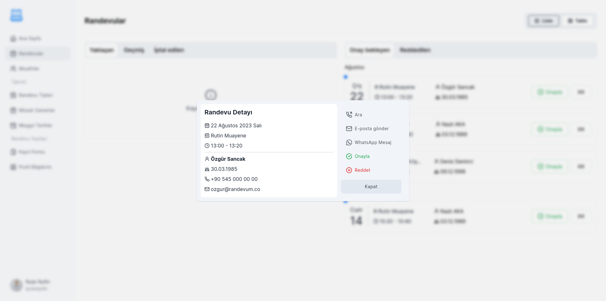Click the E-posta gönder envelope icon

point(349,129)
